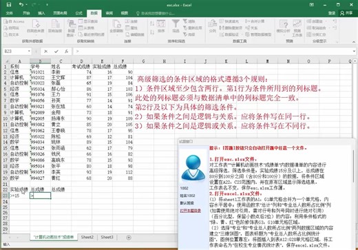
Task: Open the Name Box dropdown arrow
Action: point(29,51)
